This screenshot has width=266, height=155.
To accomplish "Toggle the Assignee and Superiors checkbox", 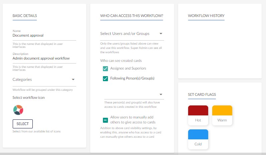I will 105,69.
